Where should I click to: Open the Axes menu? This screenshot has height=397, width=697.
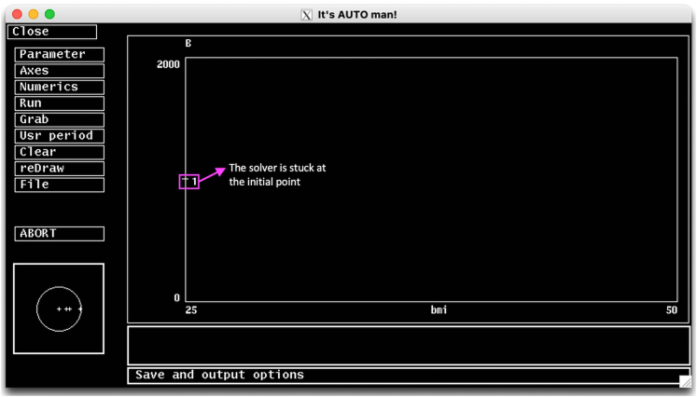[60, 71]
